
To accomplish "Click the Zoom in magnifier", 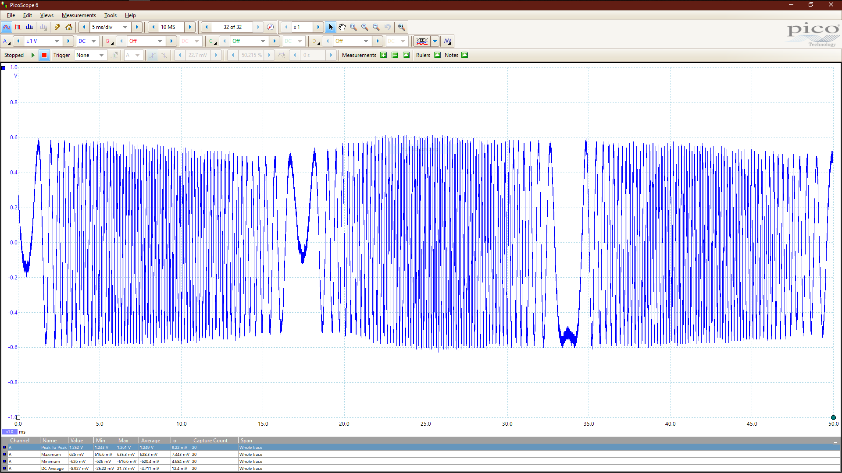I will [x=364, y=27].
